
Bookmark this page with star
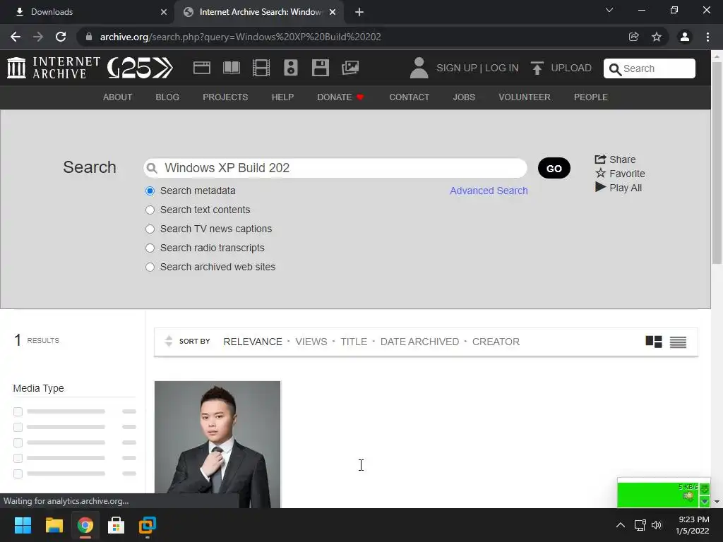tap(657, 37)
